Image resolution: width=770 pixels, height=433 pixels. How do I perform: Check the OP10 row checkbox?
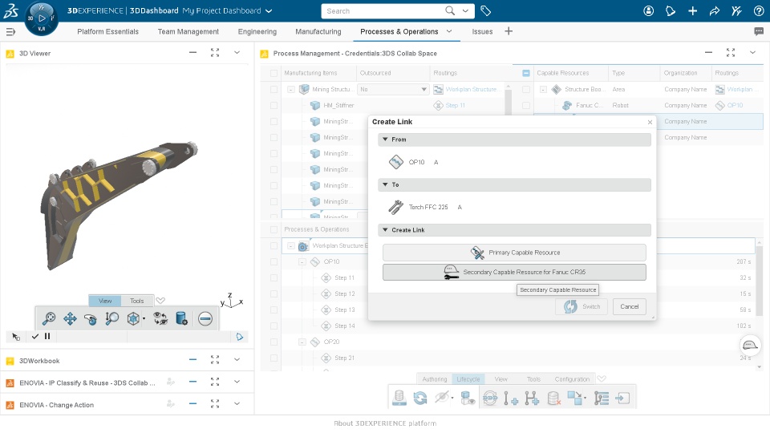[274, 261]
